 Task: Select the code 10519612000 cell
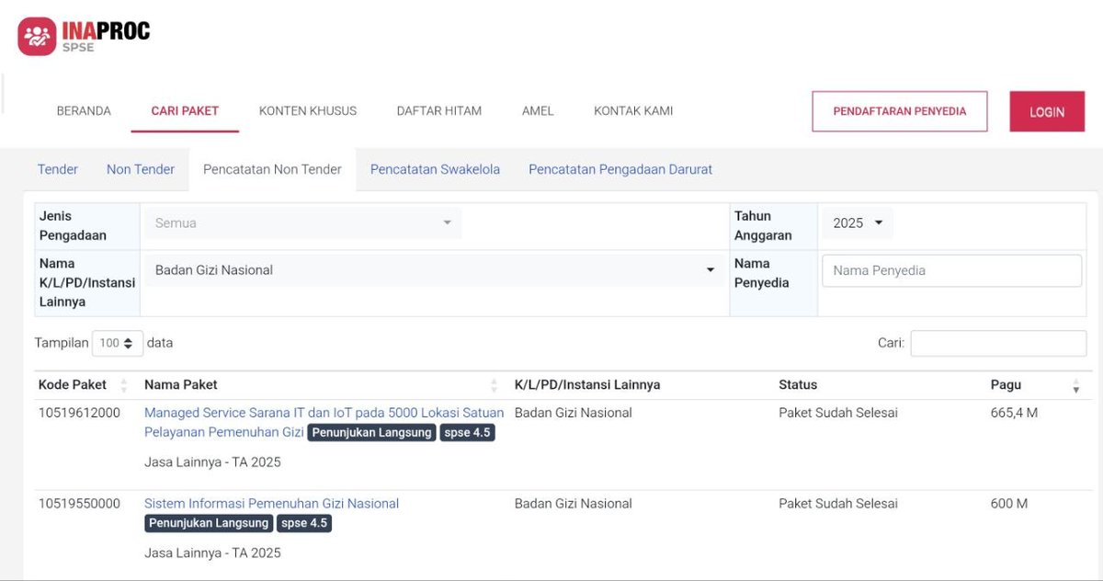click(x=79, y=413)
